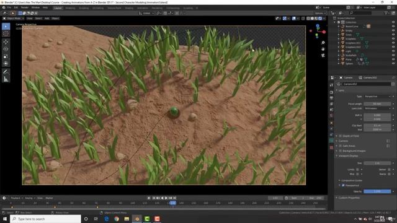This screenshot has width=397, height=223.
Task: Collapse the Lens panel
Action: 341,90
